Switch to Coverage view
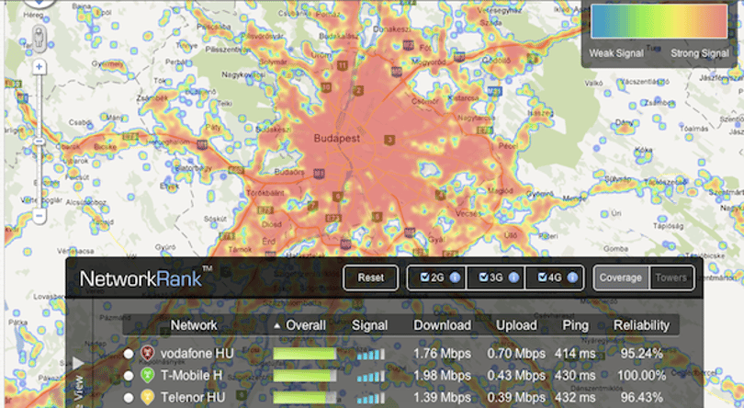Viewport: 744px width, 408px height. [621, 278]
